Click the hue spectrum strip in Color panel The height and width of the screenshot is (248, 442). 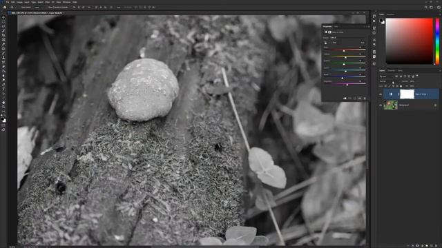coord(437,41)
